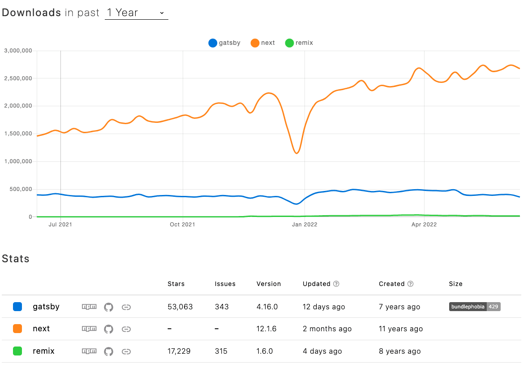Open gatsby's bundlephobia size badge
532x377 pixels.
pos(474,307)
